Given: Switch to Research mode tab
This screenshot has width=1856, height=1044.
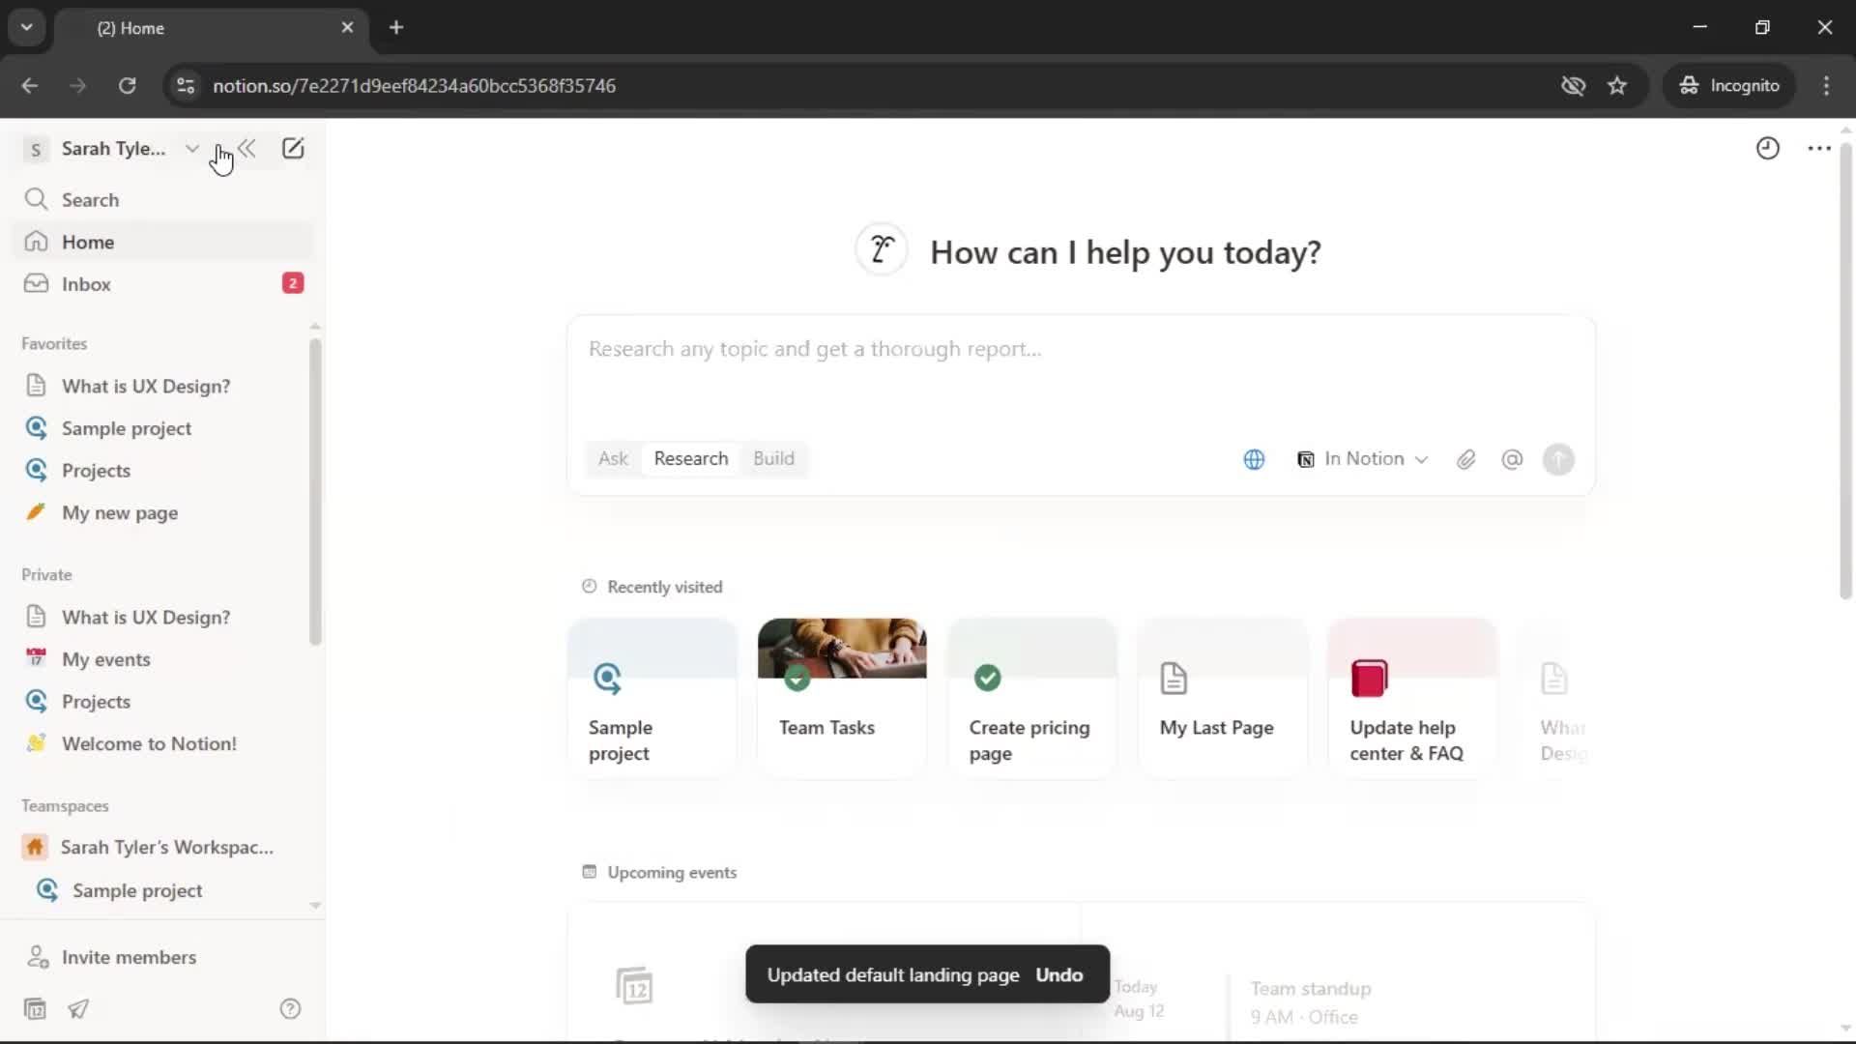Looking at the screenshot, I should click(691, 459).
